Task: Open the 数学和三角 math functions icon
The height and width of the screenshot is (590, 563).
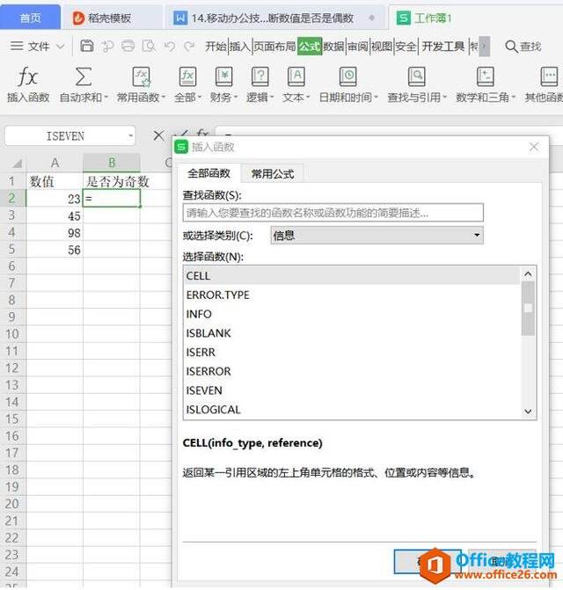Action: pos(485,76)
